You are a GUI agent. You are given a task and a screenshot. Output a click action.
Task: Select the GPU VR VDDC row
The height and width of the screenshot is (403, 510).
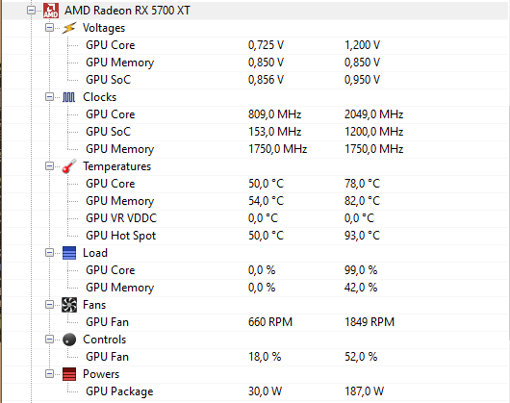[x=255, y=218]
